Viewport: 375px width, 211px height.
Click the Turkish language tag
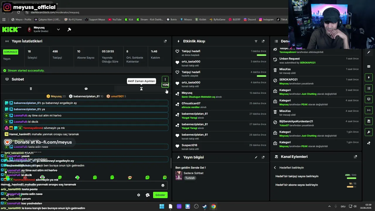coord(190,178)
